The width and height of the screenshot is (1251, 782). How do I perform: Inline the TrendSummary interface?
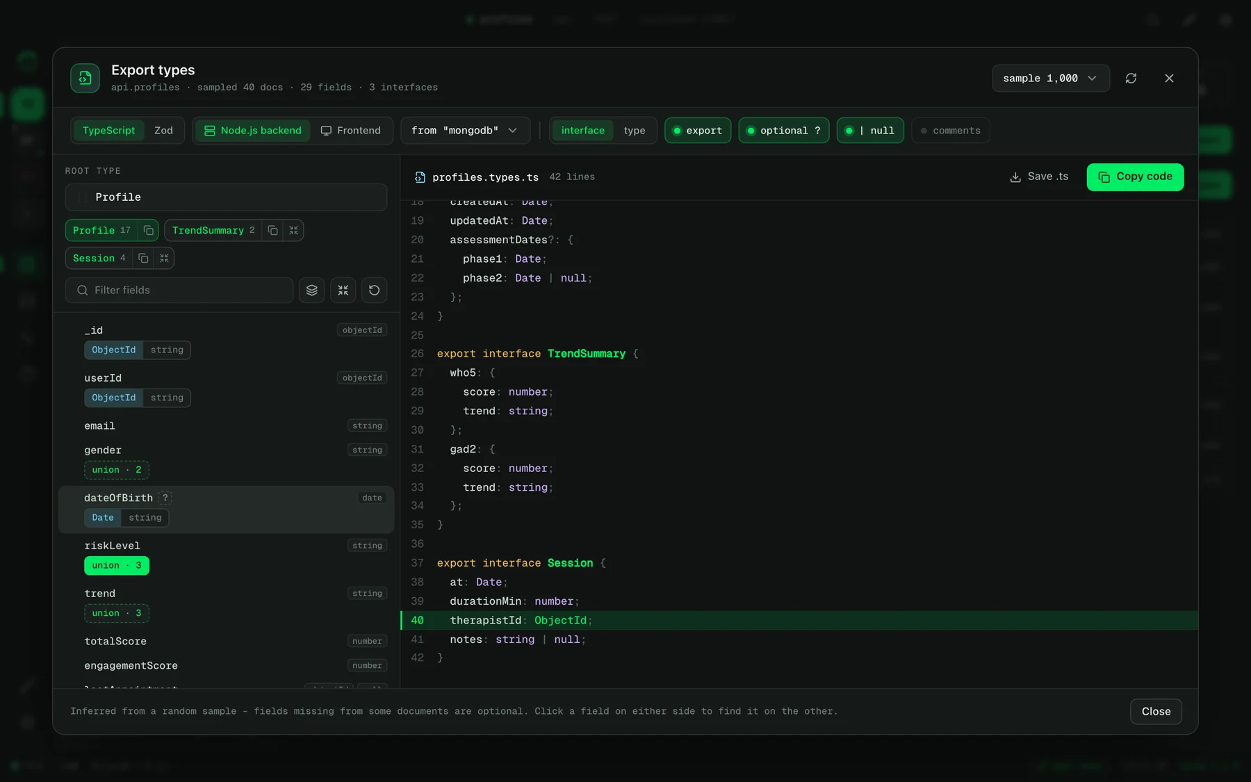(x=293, y=230)
